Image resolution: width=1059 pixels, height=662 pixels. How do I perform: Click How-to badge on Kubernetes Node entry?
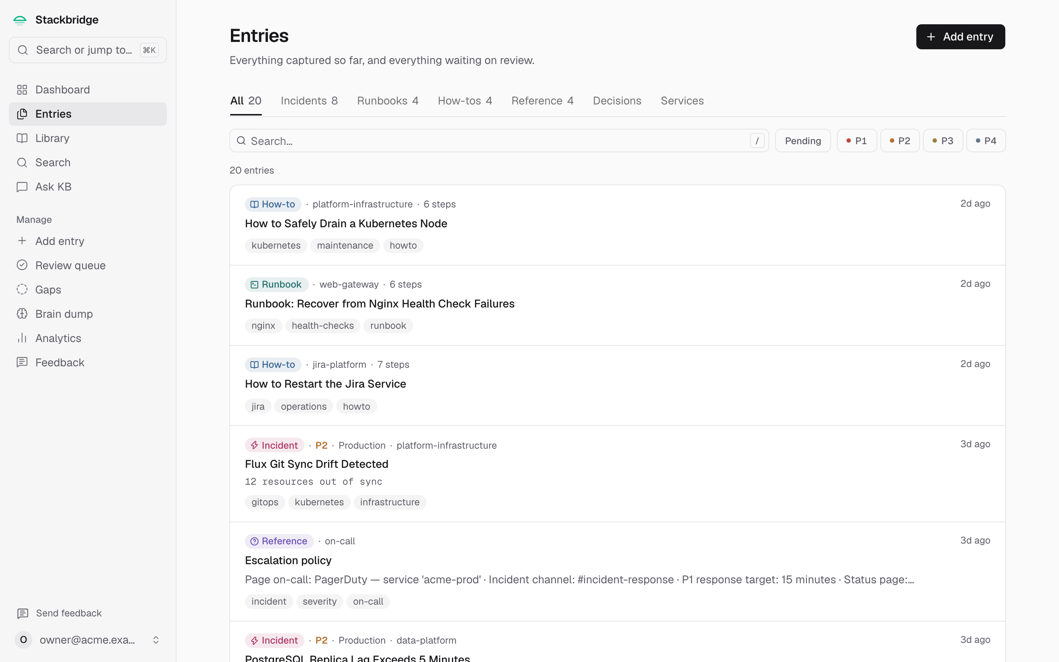tap(273, 204)
